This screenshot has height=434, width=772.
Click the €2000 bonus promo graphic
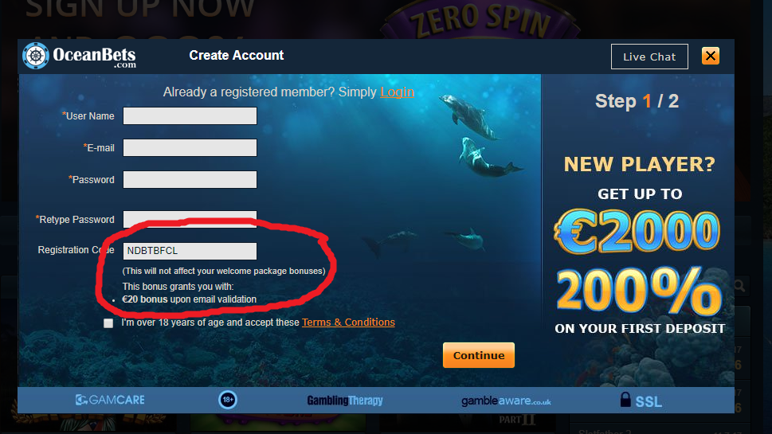tap(638, 231)
